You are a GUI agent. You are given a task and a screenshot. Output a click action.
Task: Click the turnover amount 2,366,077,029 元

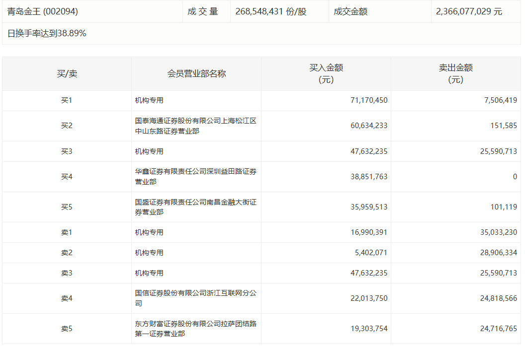pos(469,11)
